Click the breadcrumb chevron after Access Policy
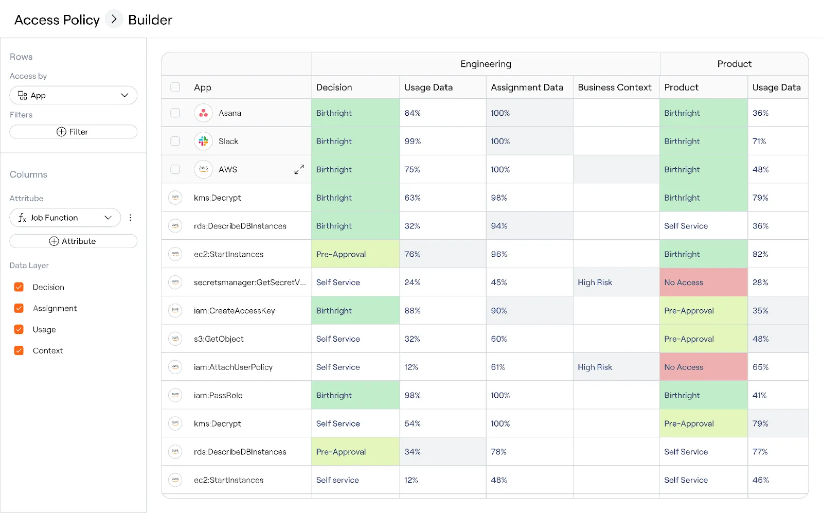823x513 pixels. pyautogui.click(x=114, y=19)
